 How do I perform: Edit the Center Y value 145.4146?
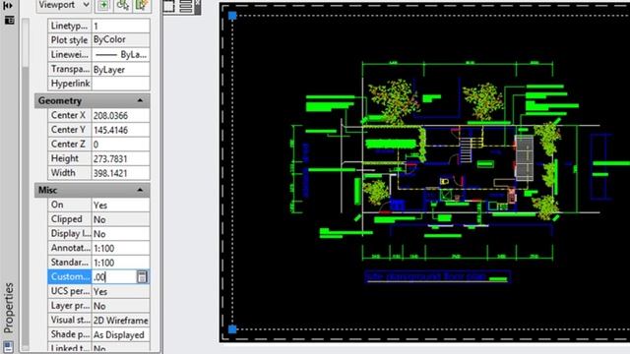coord(120,130)
